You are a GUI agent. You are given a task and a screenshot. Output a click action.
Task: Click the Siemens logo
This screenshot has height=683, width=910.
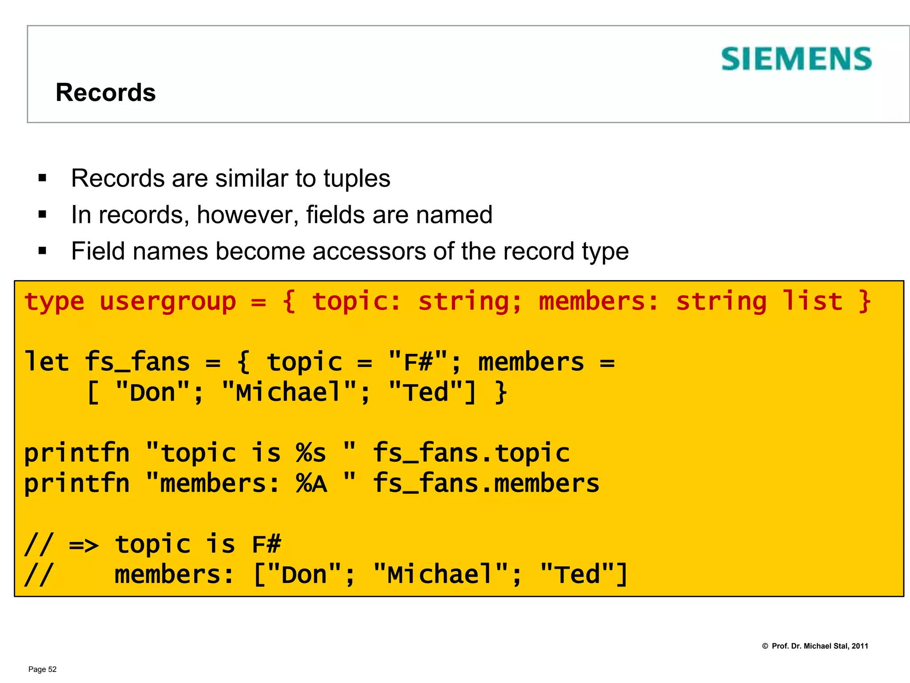(x=796, y=59)
